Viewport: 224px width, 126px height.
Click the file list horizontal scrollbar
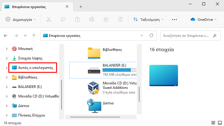point(95,117)
